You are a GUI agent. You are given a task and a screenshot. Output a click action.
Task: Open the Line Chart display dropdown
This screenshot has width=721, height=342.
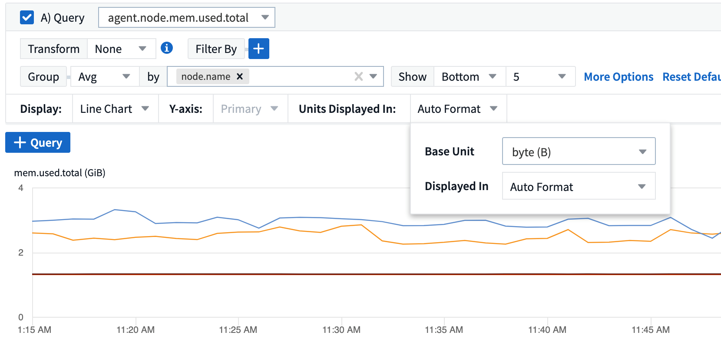pyautogui.click(x=114, y=109)
